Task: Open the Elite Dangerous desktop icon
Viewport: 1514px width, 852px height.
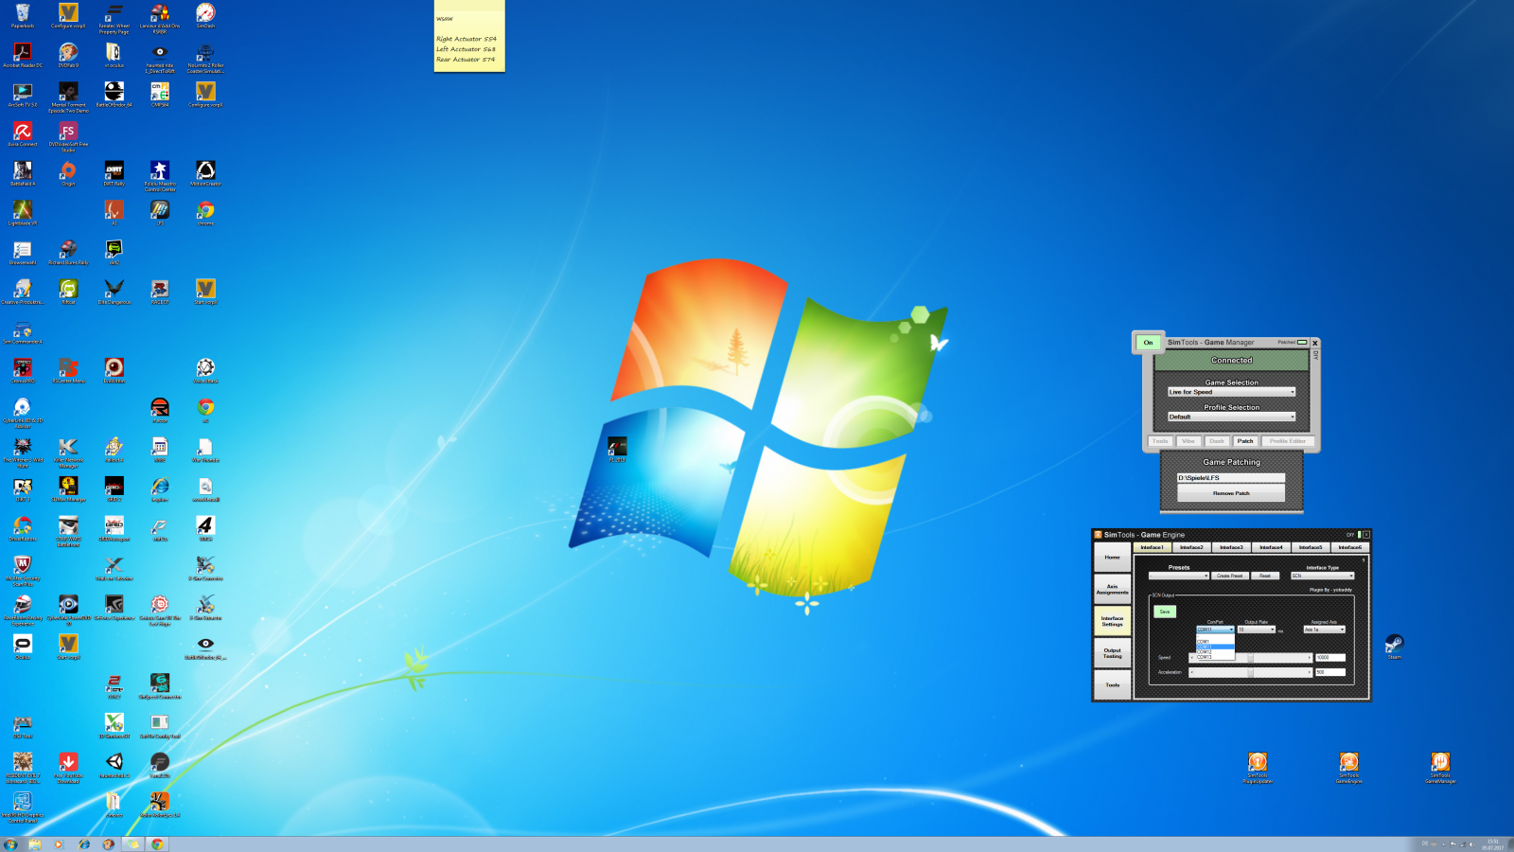Action: (x=114, y=293)
